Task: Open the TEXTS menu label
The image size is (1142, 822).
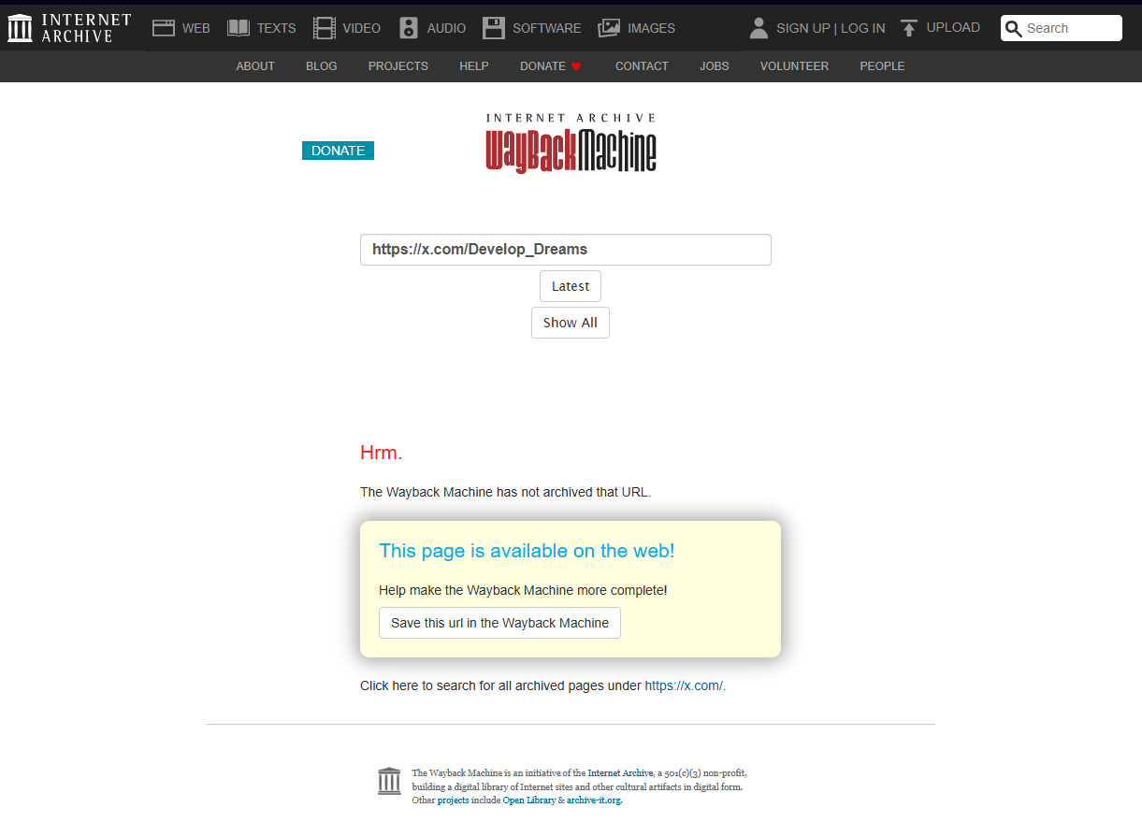Action: pyautogui.click(x=277, y=28)
